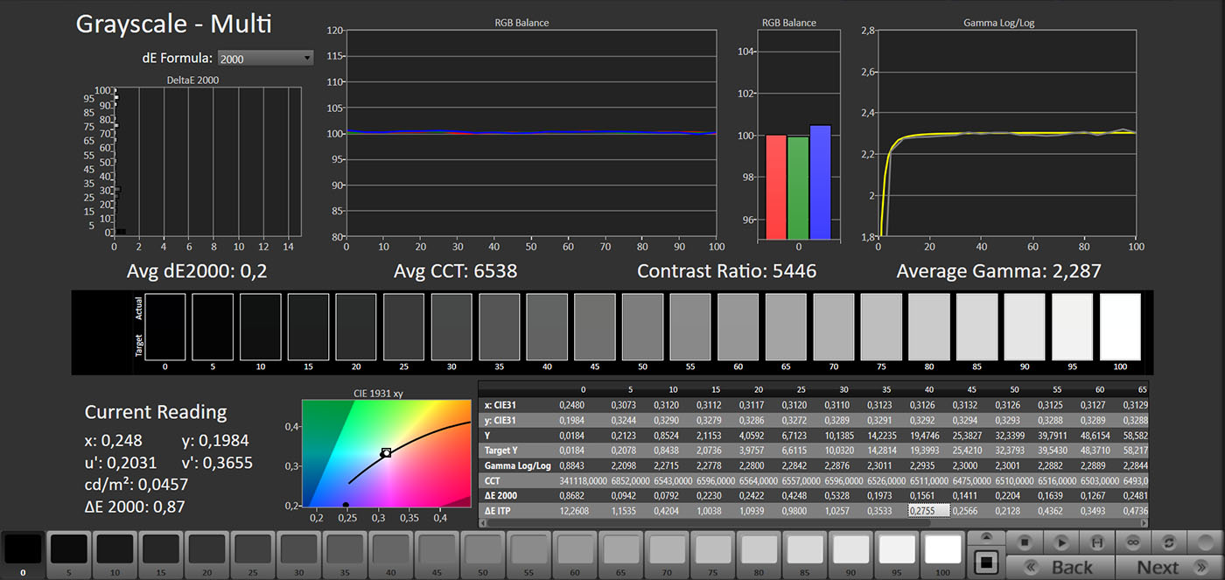Select the 75 percent gray swatch
The image size is (1225, 580).
click(712, 549)
